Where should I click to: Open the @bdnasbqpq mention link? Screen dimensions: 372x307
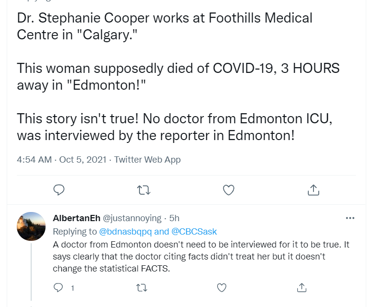[x=126, y=232]
